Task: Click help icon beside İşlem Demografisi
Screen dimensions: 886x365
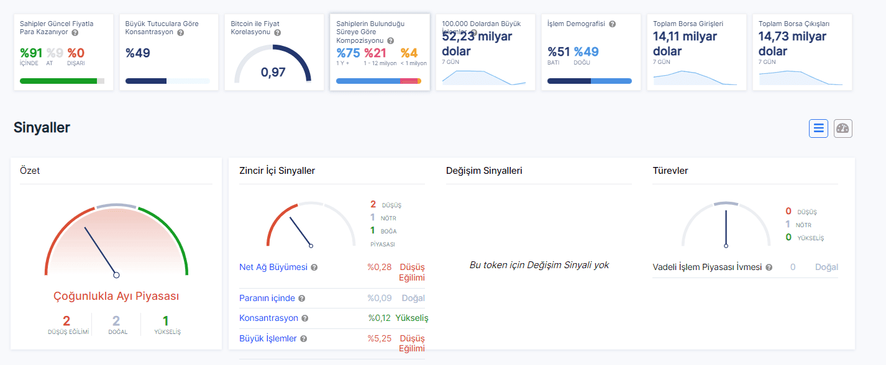Action: [x=612, y=24]
